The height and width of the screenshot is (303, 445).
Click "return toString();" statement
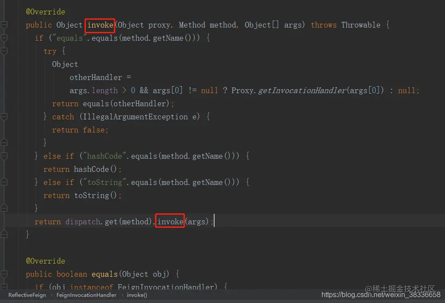pyautogui.click(x=82, y=195)
